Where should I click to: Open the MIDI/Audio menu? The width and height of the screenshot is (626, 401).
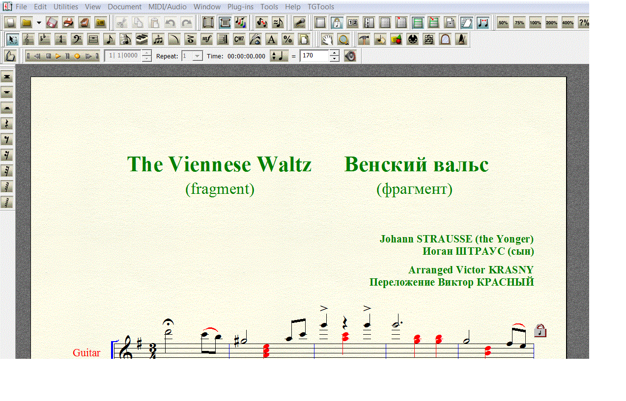[167, 7]
